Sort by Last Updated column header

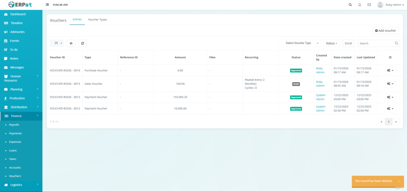coord(366,57)
